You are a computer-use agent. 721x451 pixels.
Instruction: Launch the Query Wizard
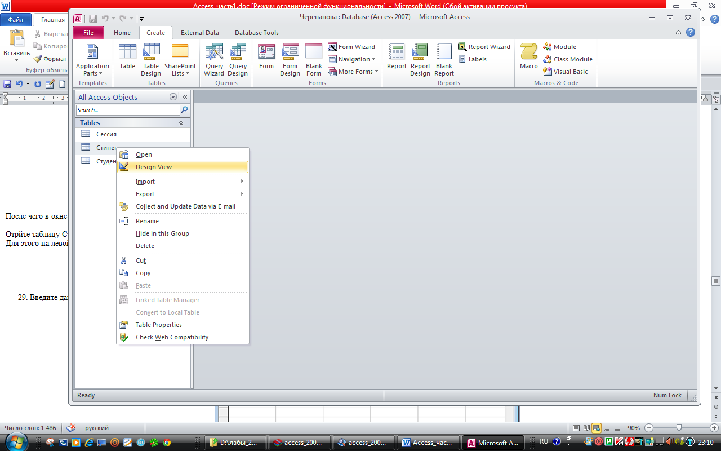(214, 60)
